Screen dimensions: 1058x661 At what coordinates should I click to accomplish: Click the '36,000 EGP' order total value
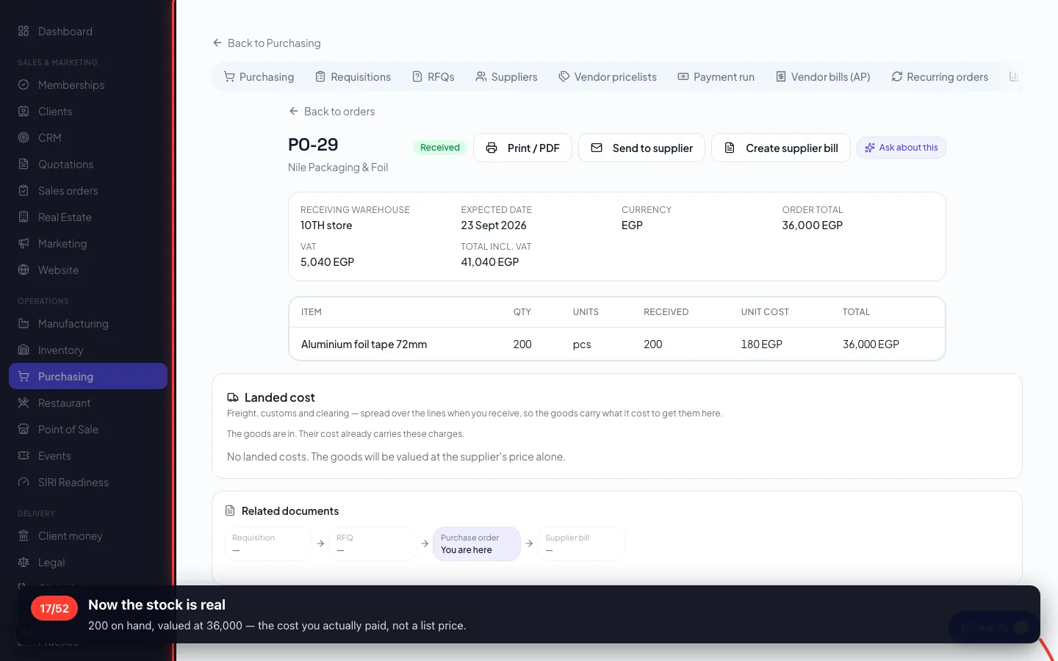(x=812, y=225)
